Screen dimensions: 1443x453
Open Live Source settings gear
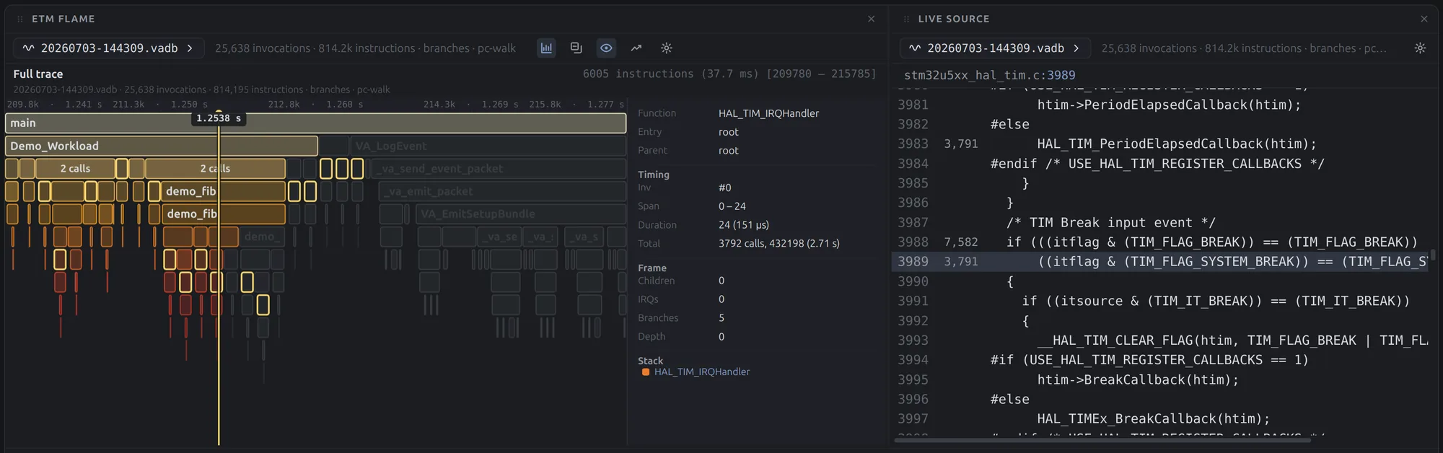[1420, 48]
